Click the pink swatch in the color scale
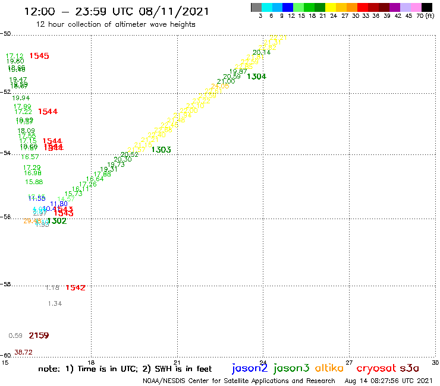Viewport: 440px width, 386px height. click(416, 7)
